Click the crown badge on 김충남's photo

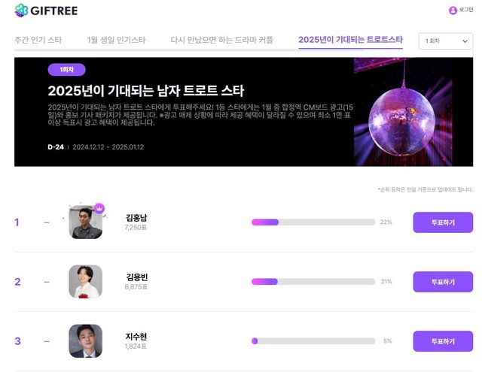click(x=99, y=208)
